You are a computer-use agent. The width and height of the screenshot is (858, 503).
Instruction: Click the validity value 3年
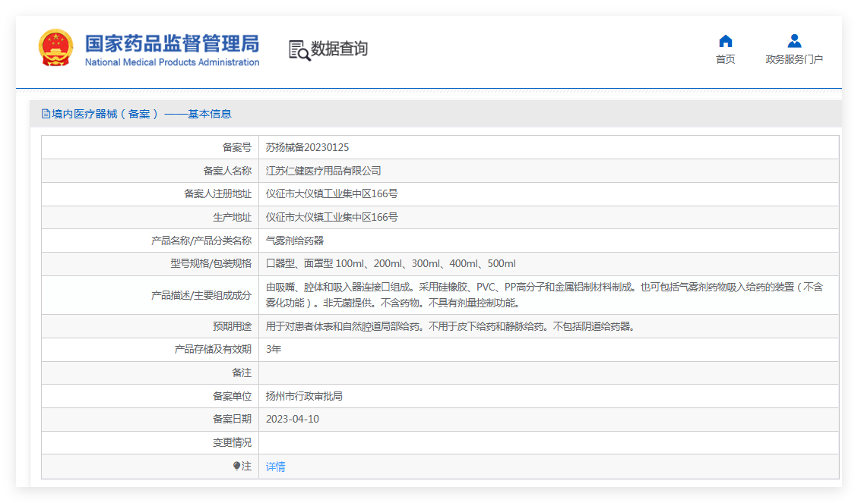(273, 350)
